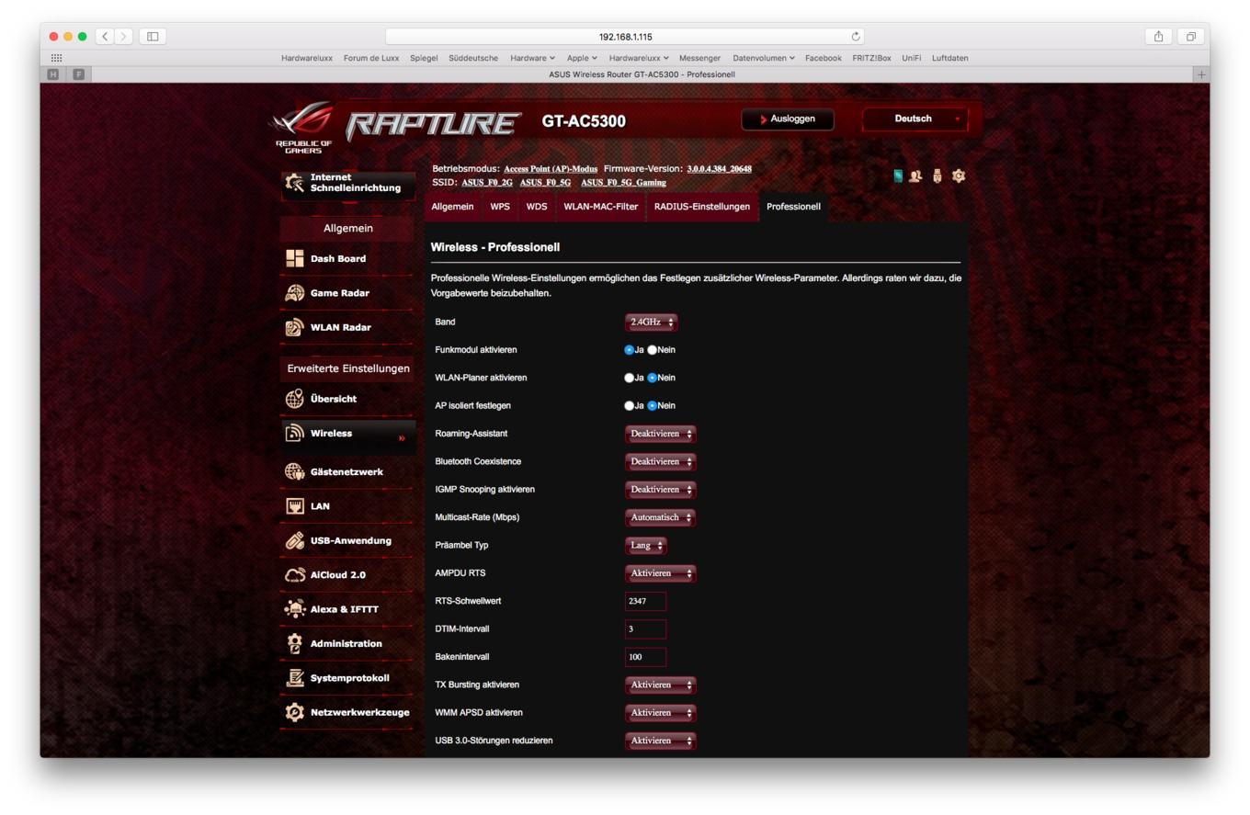The height and width of the screenshot is (815, 1250).
Task: Click Access Point (AP)-Modus link
Action: point(551,169)
